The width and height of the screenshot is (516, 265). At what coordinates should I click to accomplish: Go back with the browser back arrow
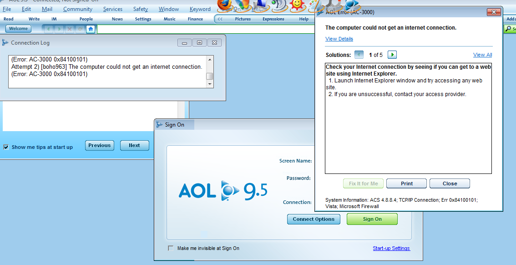tap(49, 29)
